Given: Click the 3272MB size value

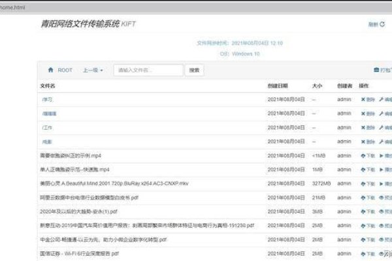Looking at the screenshot, I should tap(321, 183).
